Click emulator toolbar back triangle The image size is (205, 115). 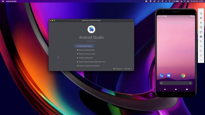pos(201,46)
